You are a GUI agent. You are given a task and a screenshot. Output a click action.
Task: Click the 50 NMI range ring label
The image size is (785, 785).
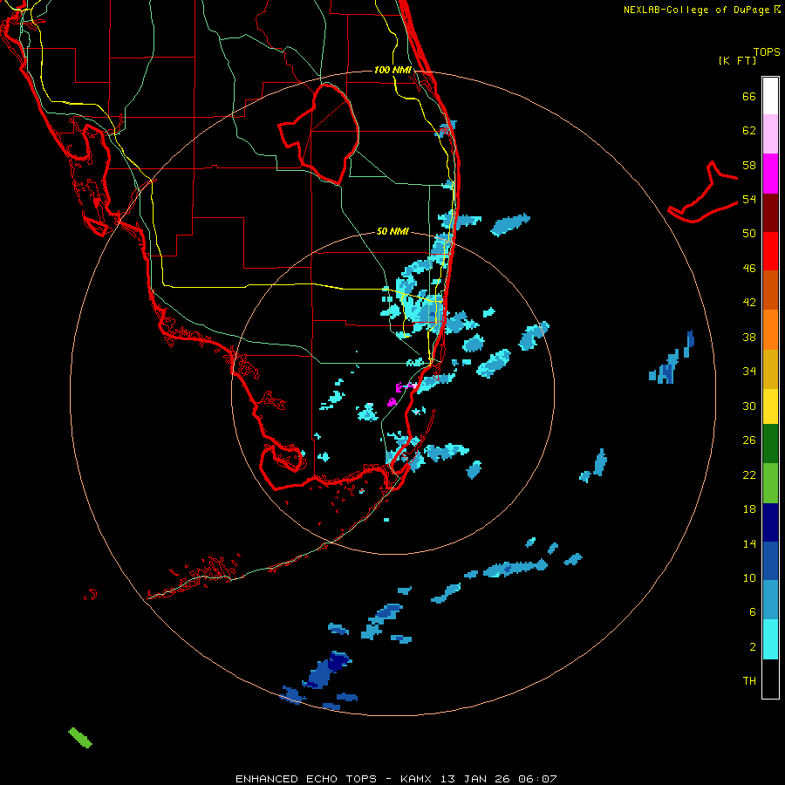[392, 231]
